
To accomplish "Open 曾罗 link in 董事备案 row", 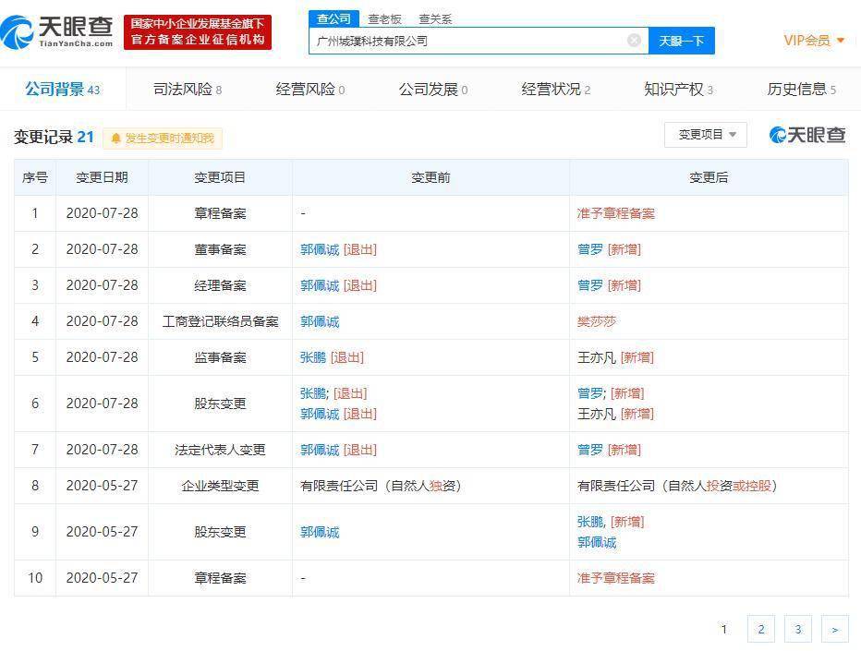I will (589, 249).
